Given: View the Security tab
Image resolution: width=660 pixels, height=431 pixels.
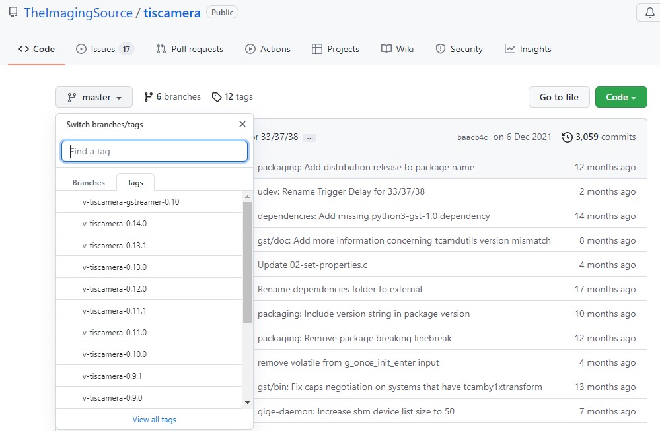Looking at the screenshot, I should click(x=458, y=50).
